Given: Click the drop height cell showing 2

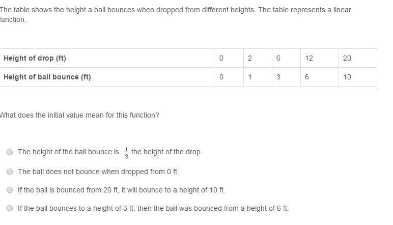Looking at the screenshot, I should point(249,58).
